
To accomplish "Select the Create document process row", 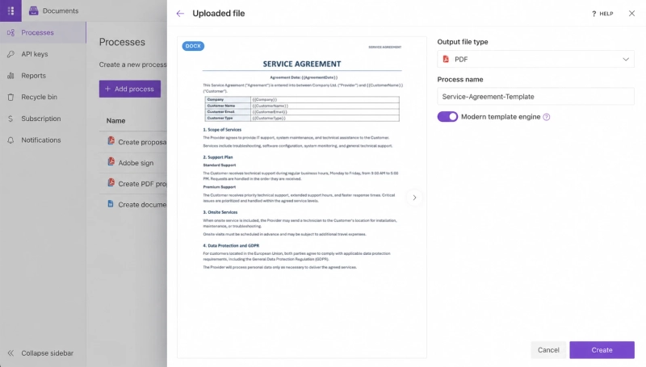I will (133, 205).
